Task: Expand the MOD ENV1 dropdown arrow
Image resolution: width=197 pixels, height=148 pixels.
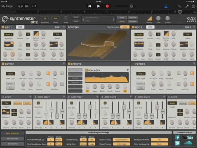Action: (64, 97)
